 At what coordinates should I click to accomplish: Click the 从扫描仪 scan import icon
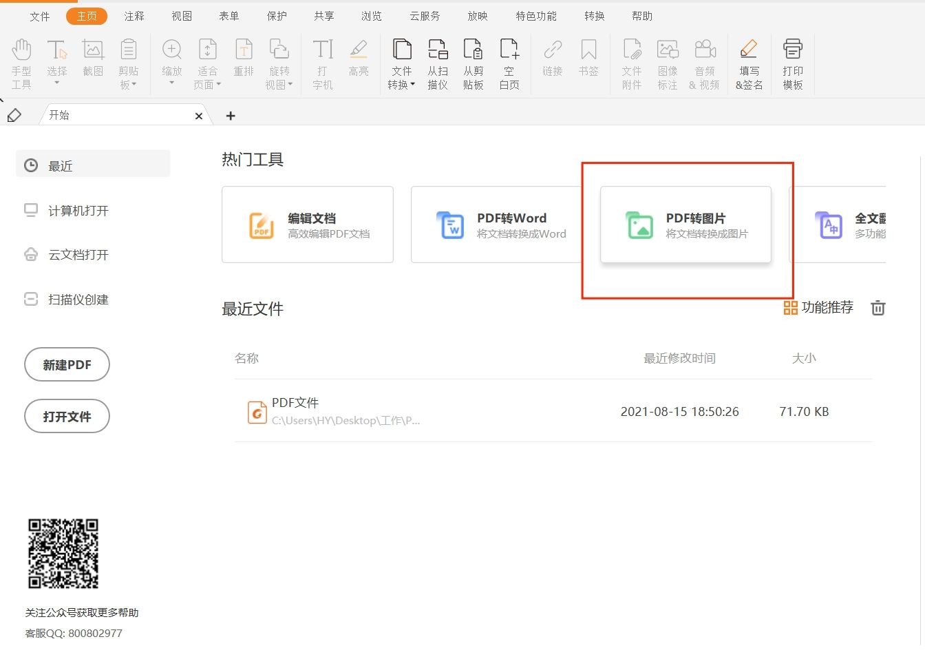click(438, 62)
